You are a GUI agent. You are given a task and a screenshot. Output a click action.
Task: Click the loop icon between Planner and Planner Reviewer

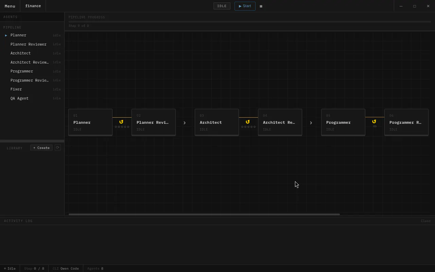pos(121,122)
